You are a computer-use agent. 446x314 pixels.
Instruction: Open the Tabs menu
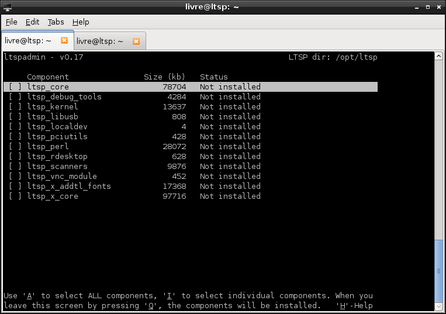(56, 22)
